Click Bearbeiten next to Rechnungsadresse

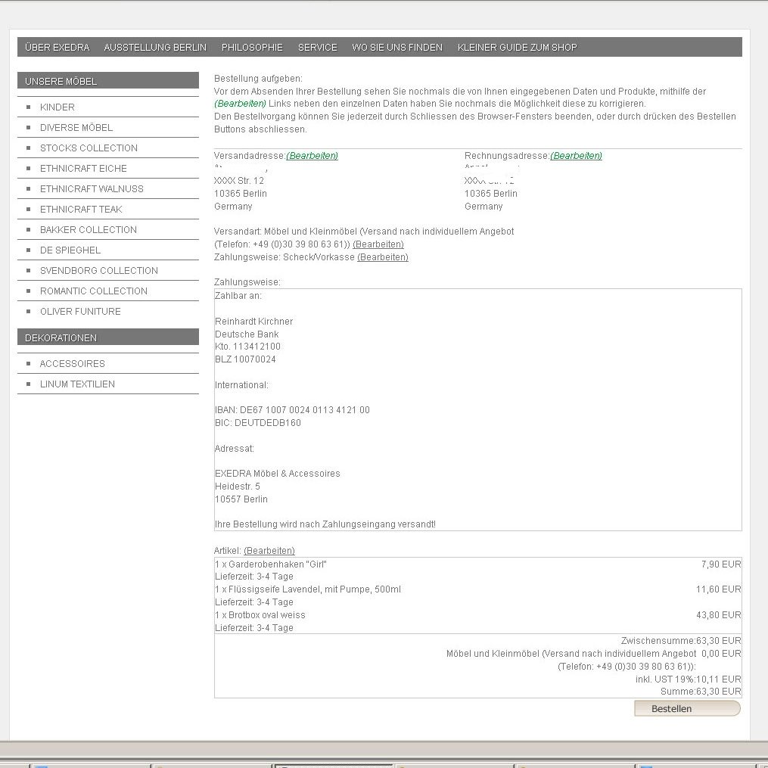tap(576, 156)
